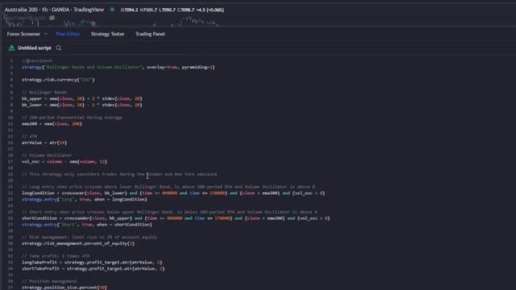Click the strategy.position_size.percent line
Image resolution: width=516 pixels, height=290 pixels.
(x=64, y=288)
